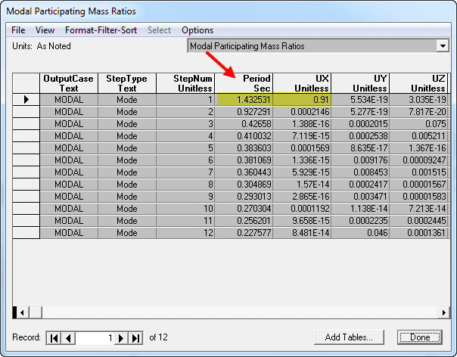Go to the first record
The height and width of the screenshot is (357, 457).
click(54, 338)
